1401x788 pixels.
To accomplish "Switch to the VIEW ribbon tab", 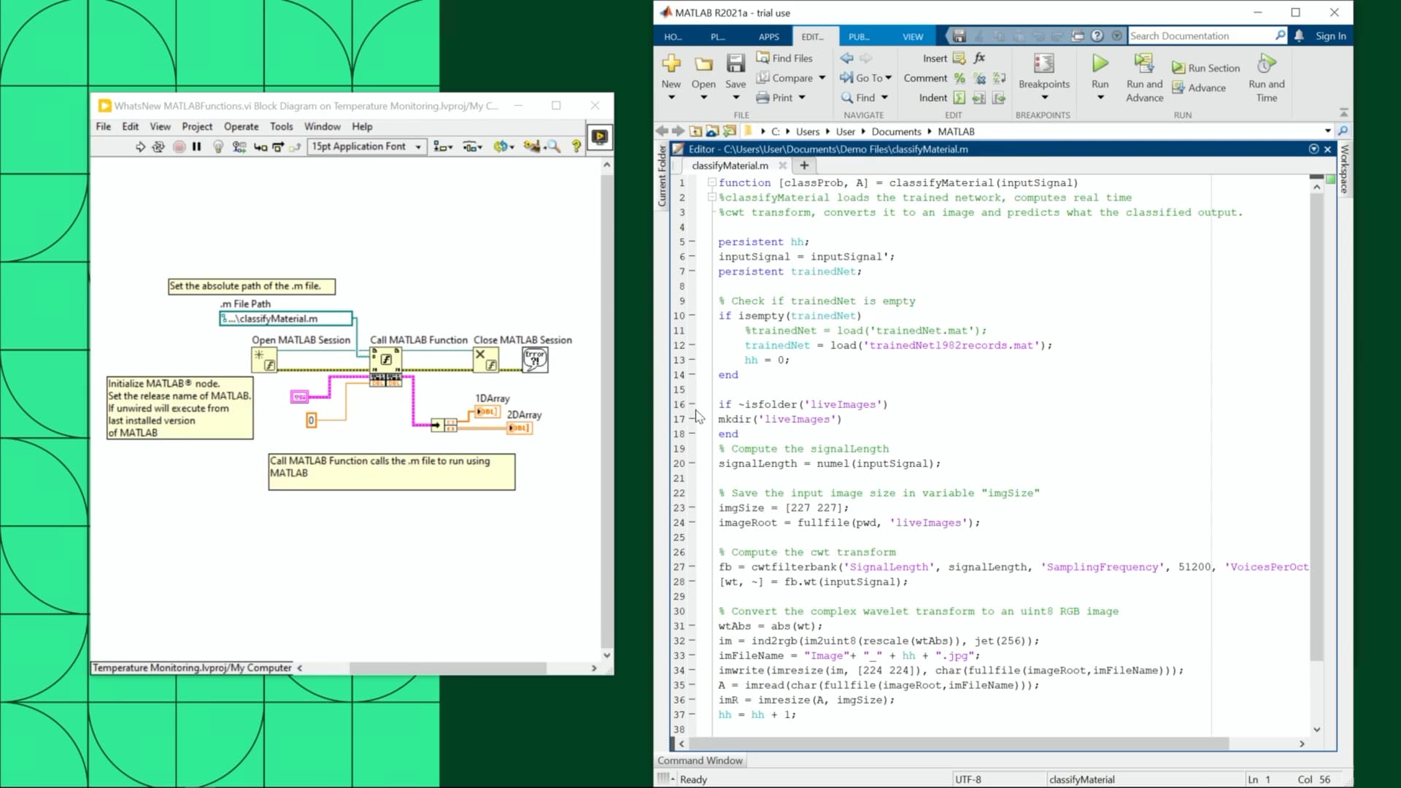I will tap(912, 36).
